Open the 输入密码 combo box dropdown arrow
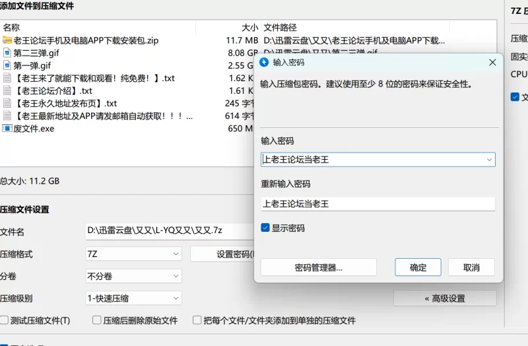The height and width of the screenshot is (346, 528). click(489, 160)
